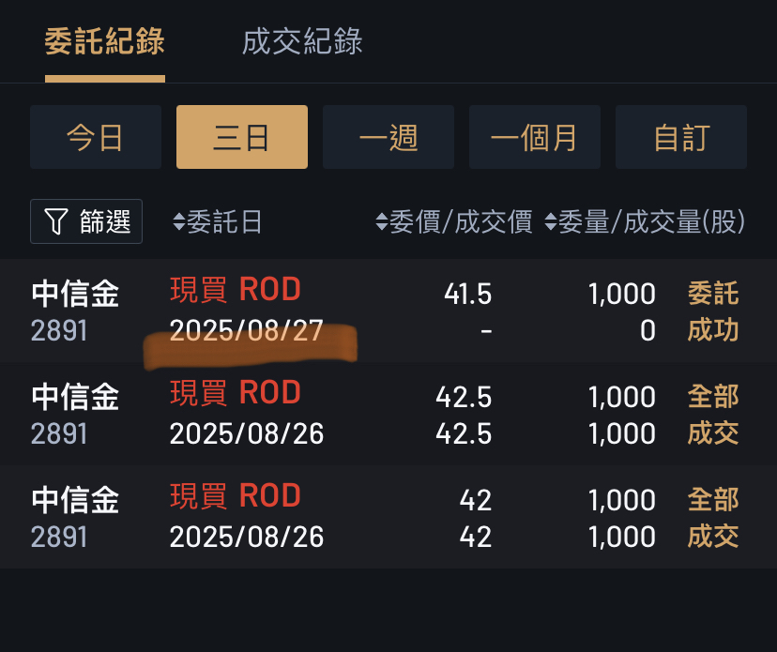Open the 42 price filled order row
777x652 pixels.
click(388, 518)
